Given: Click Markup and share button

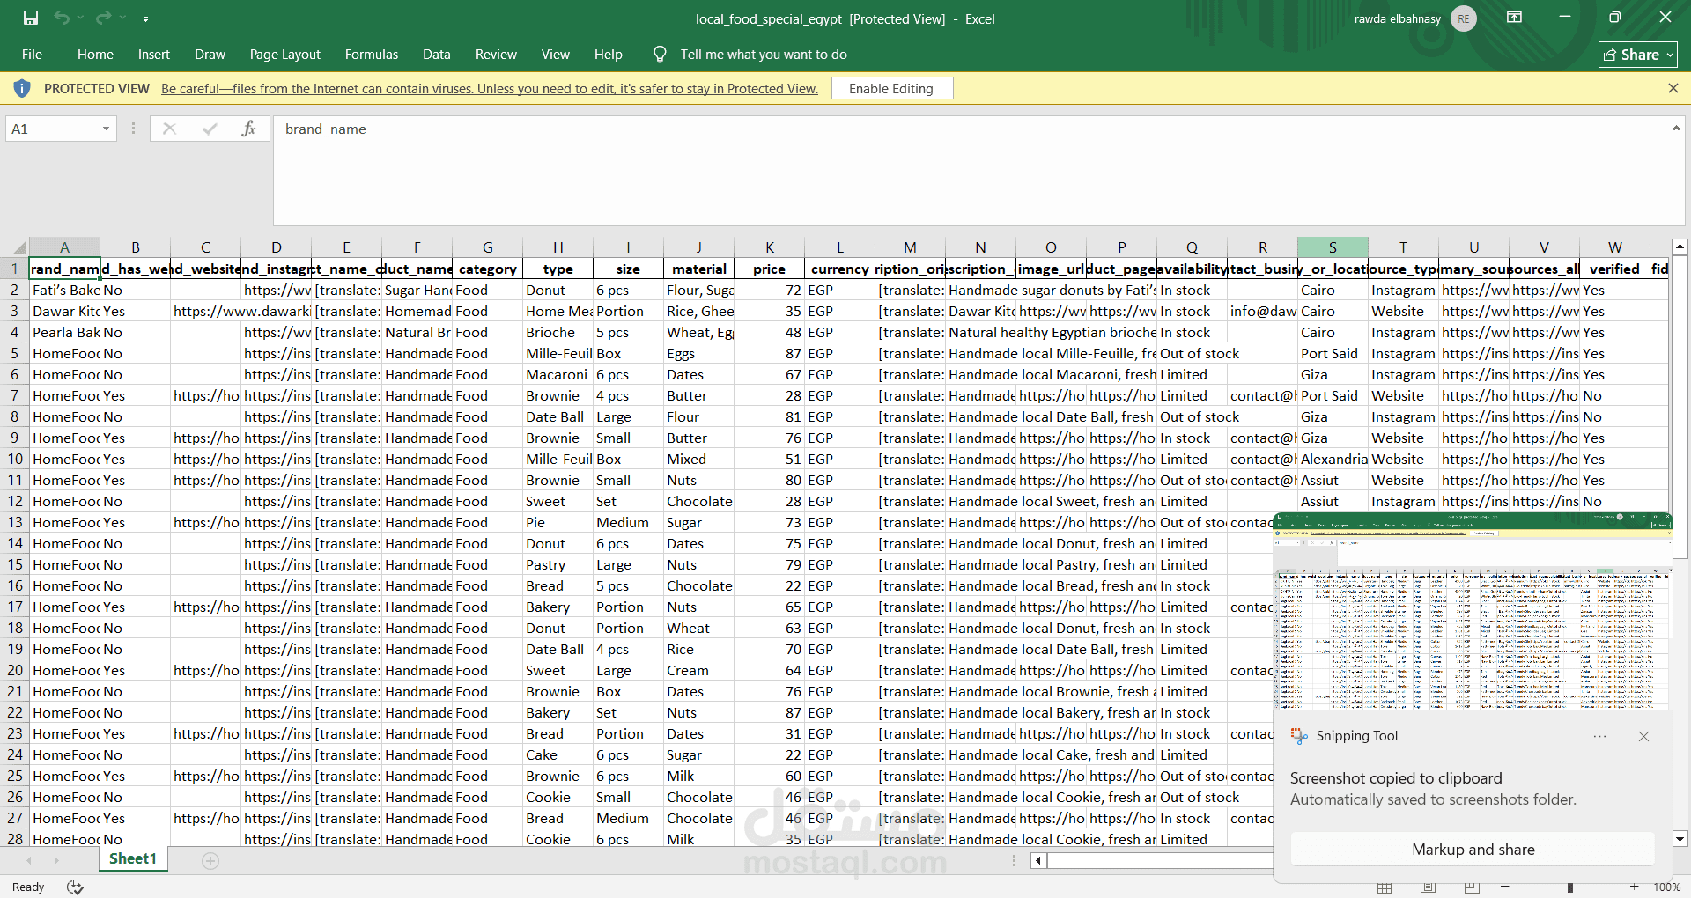Looking at the screenshot, I should coord(1472,849).
